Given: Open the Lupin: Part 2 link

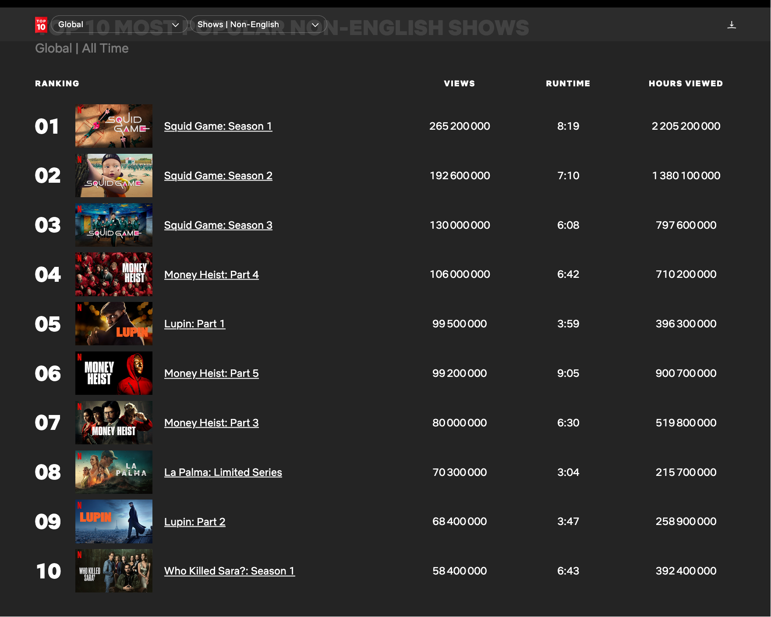Looking at the screenshot, I should [x=195, y=522].
